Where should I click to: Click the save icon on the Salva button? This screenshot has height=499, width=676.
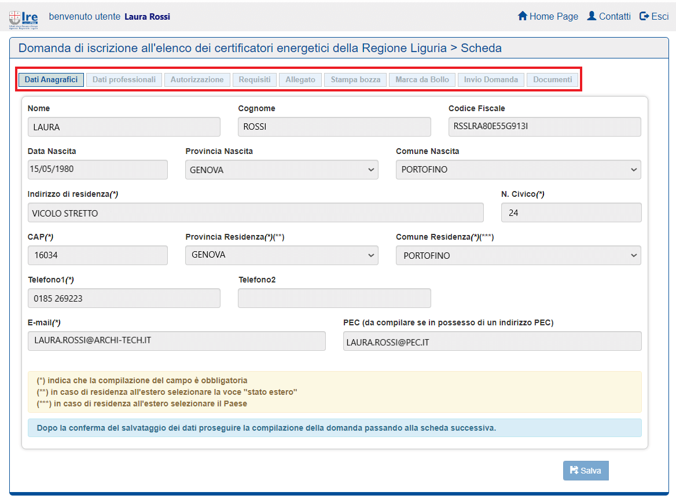(x=575, y=470)
